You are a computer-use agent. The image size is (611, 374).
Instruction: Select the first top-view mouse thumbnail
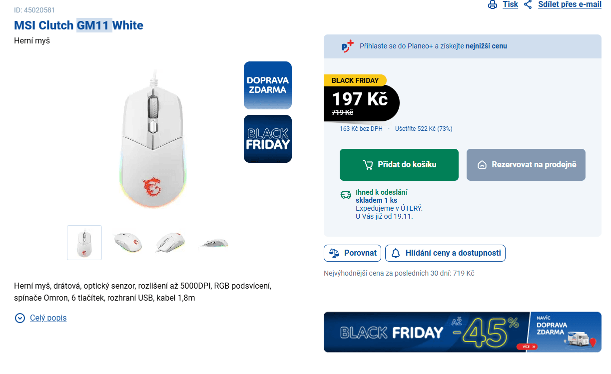click(x=84, y=243)
